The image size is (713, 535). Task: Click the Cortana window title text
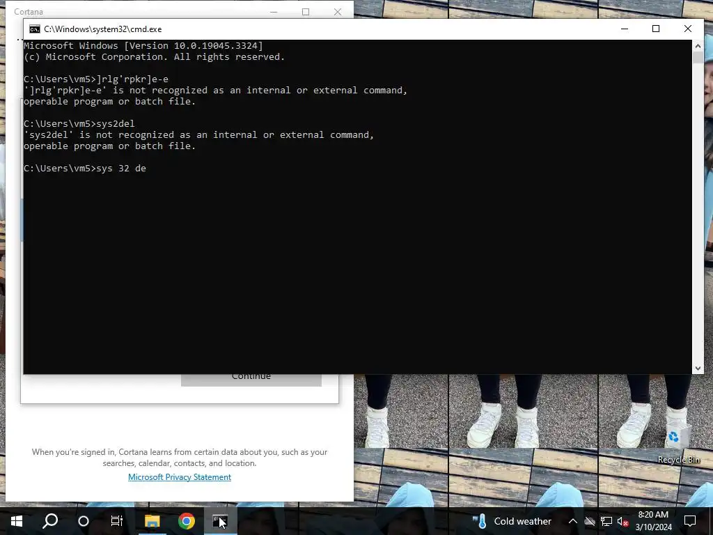pyautogui.click(x=28, y=11)
